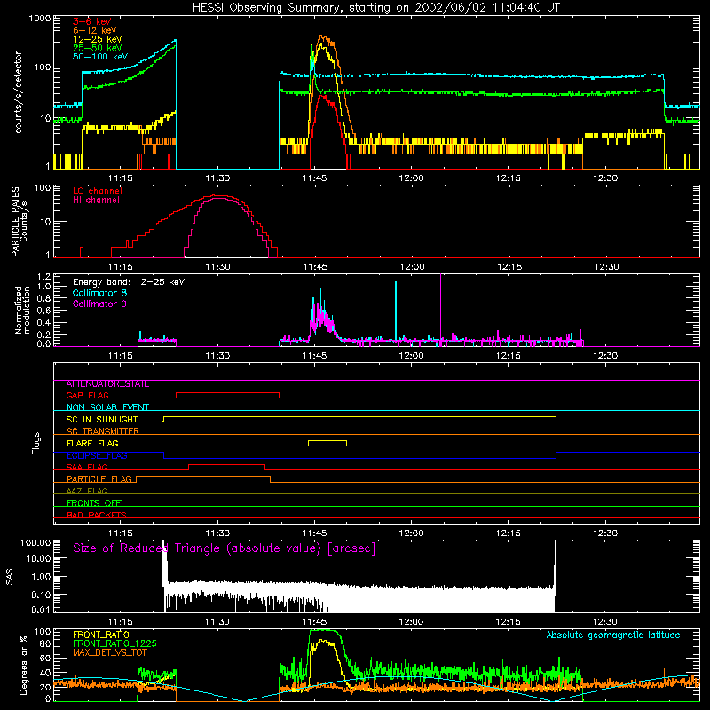
Task: Click the Absolute geomagnetic latitude label
Action: click(x=613, y=635)
